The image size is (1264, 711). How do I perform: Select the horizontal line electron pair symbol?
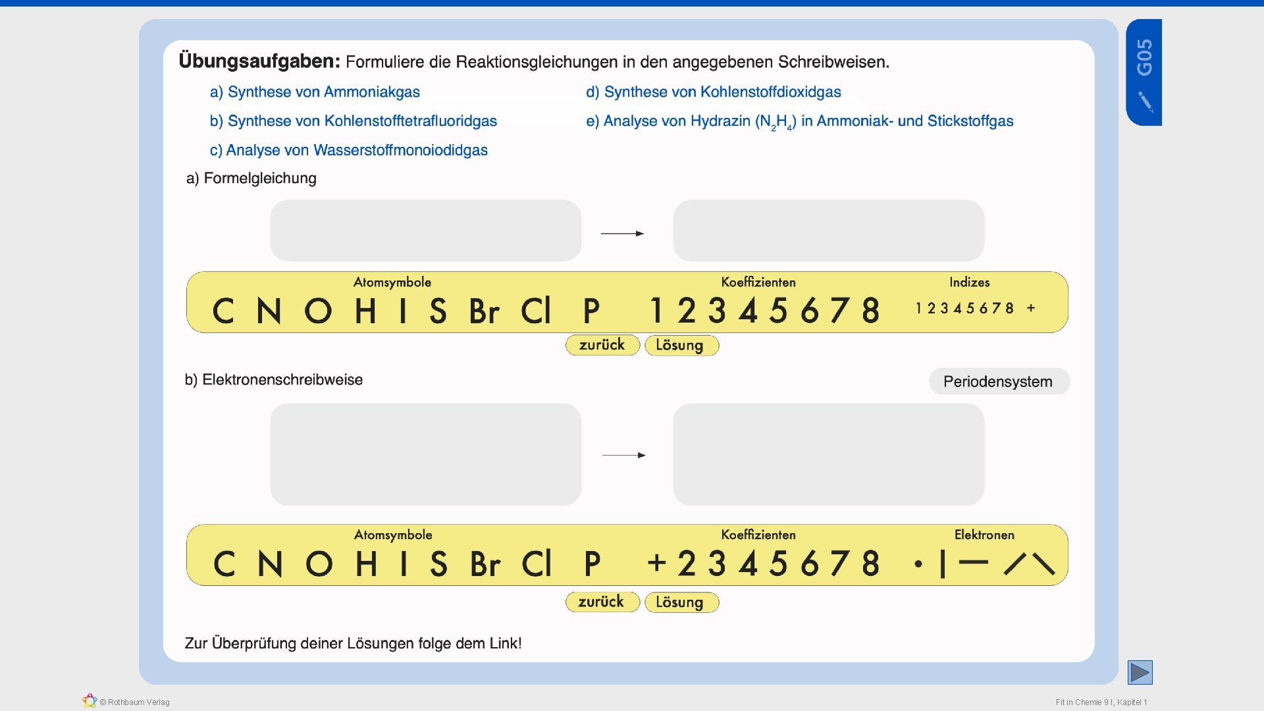coord(974,562)
